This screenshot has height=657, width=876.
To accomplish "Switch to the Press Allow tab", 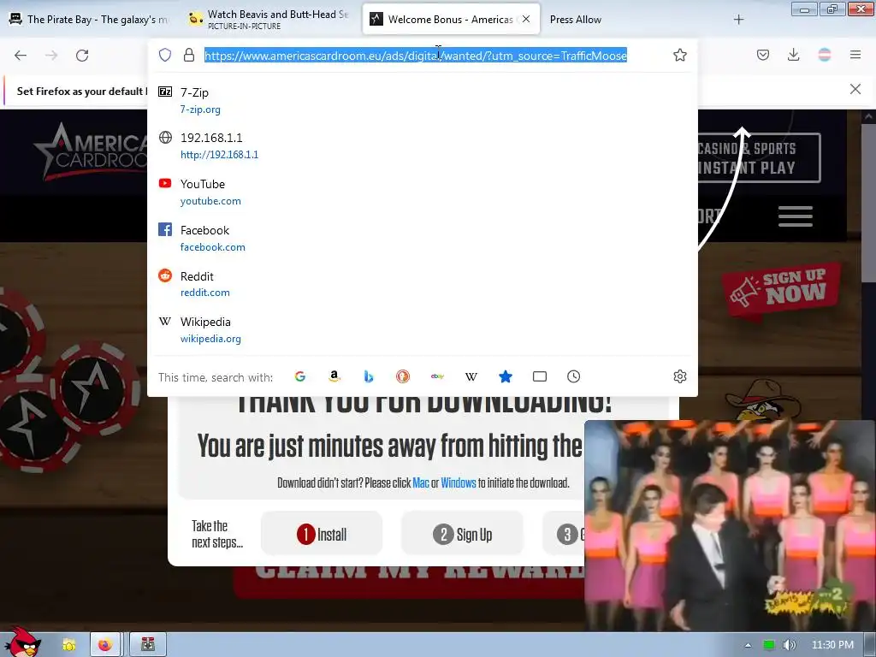I will pos(576,20).
